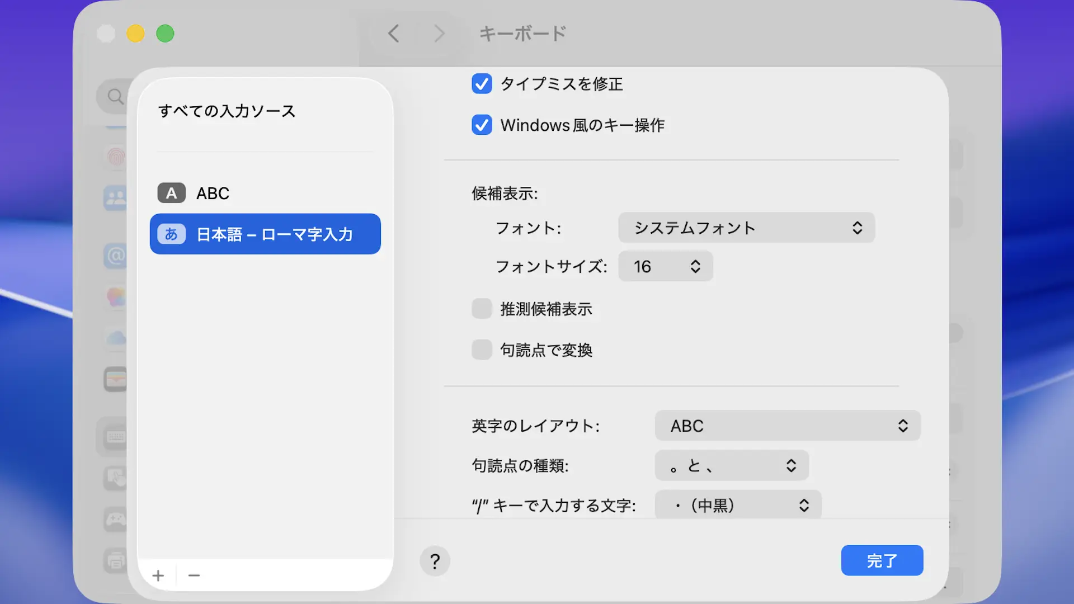Open the 句読点の種類 dropdown
Screen dimensions: 1074x604
pyautogui.click(x=731, y=465)
